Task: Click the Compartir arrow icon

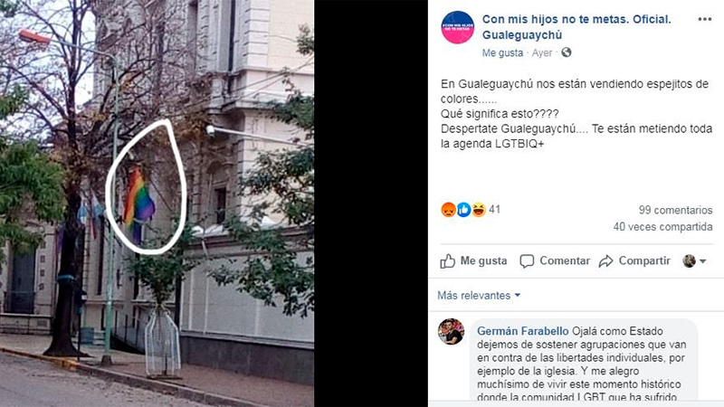Action: [605, 261]
